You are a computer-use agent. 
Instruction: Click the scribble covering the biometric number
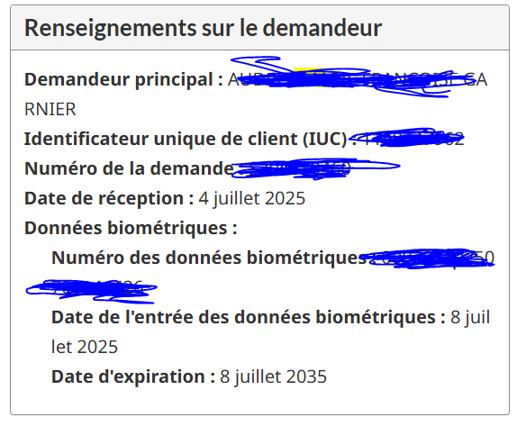pos(431,258)
